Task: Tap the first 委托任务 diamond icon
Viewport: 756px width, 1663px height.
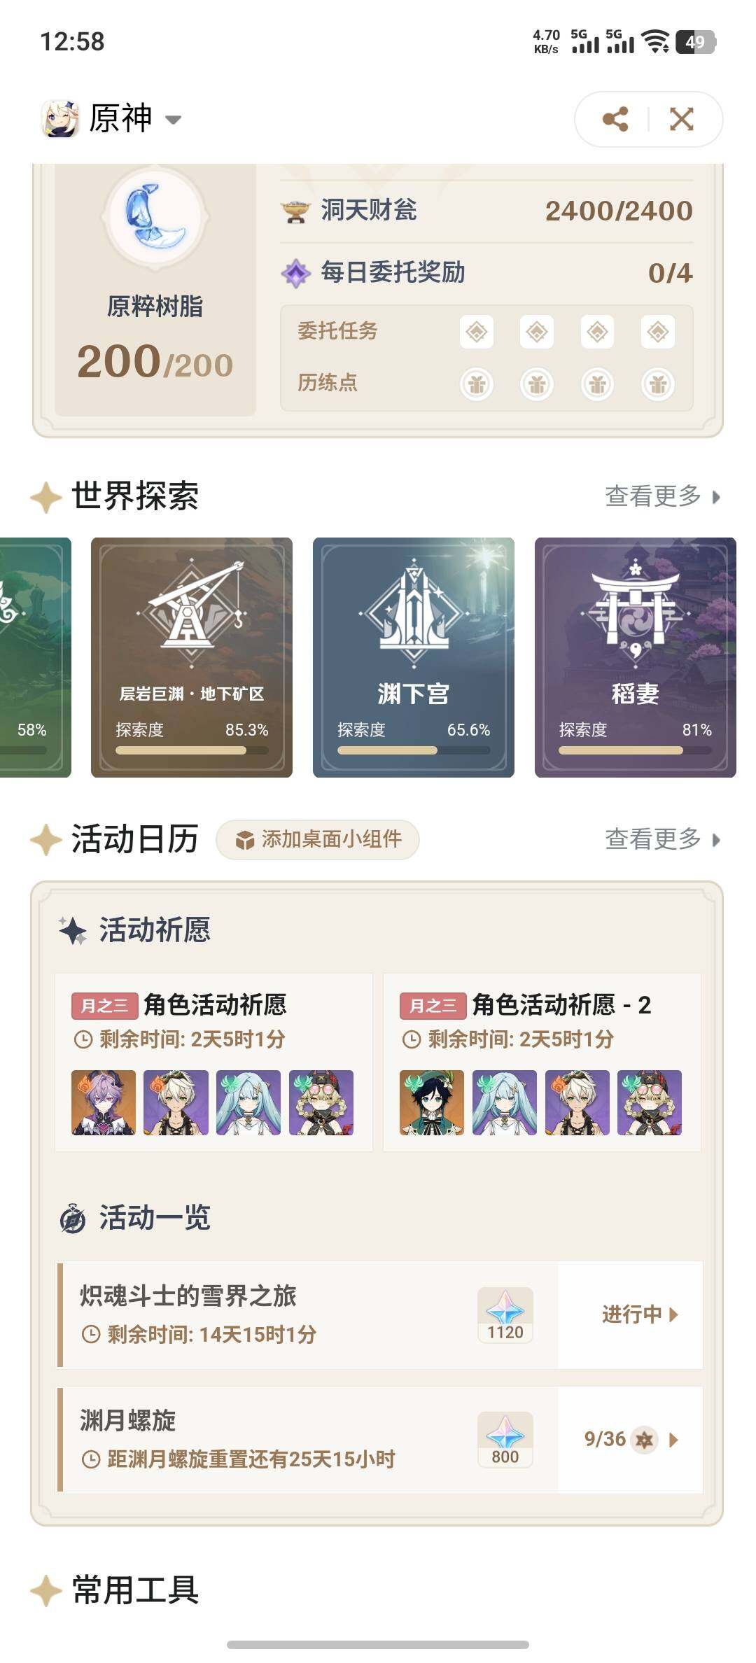Action: 477,331
